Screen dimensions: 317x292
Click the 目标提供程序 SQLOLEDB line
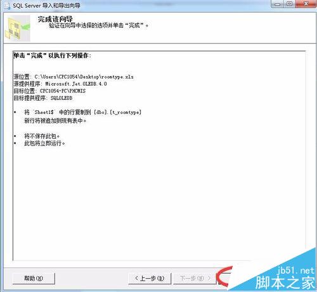(x=43, y=98)
